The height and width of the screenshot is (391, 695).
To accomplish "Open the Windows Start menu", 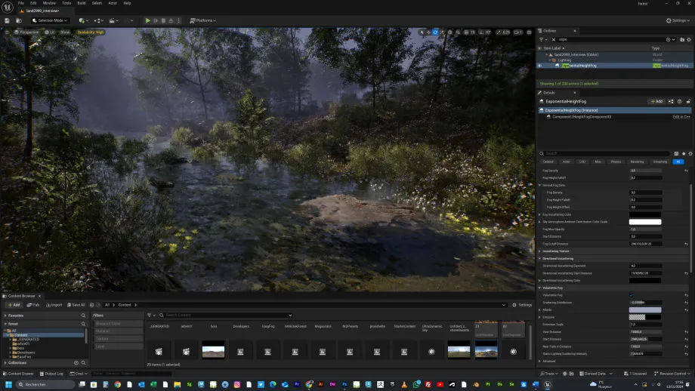I will [8, 384].
